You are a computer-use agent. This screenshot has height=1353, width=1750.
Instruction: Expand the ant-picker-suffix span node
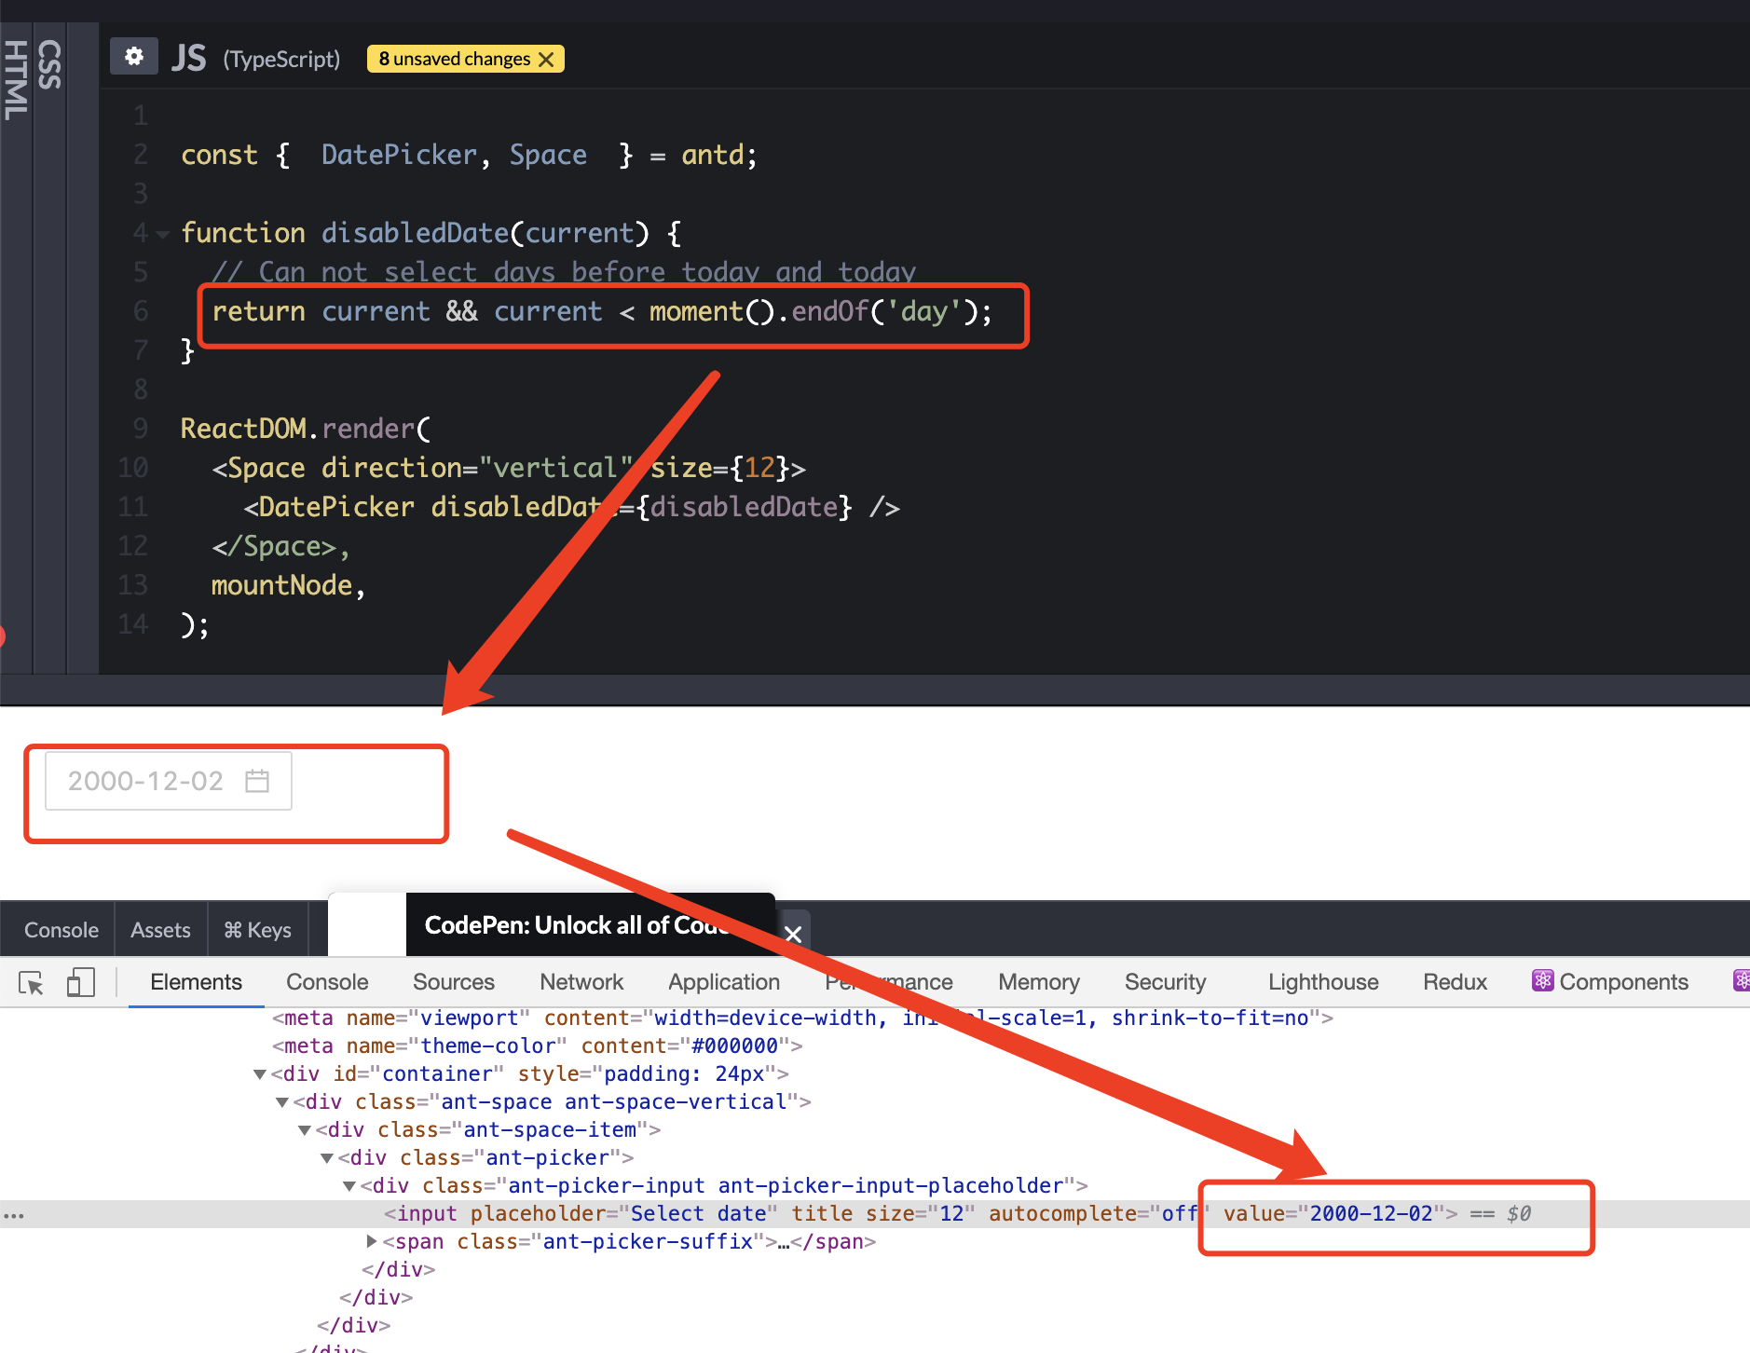click(x=372, y=1241)
